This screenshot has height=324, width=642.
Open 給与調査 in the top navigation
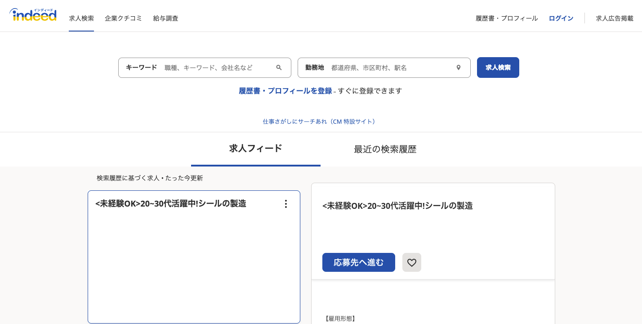(165, 18)
